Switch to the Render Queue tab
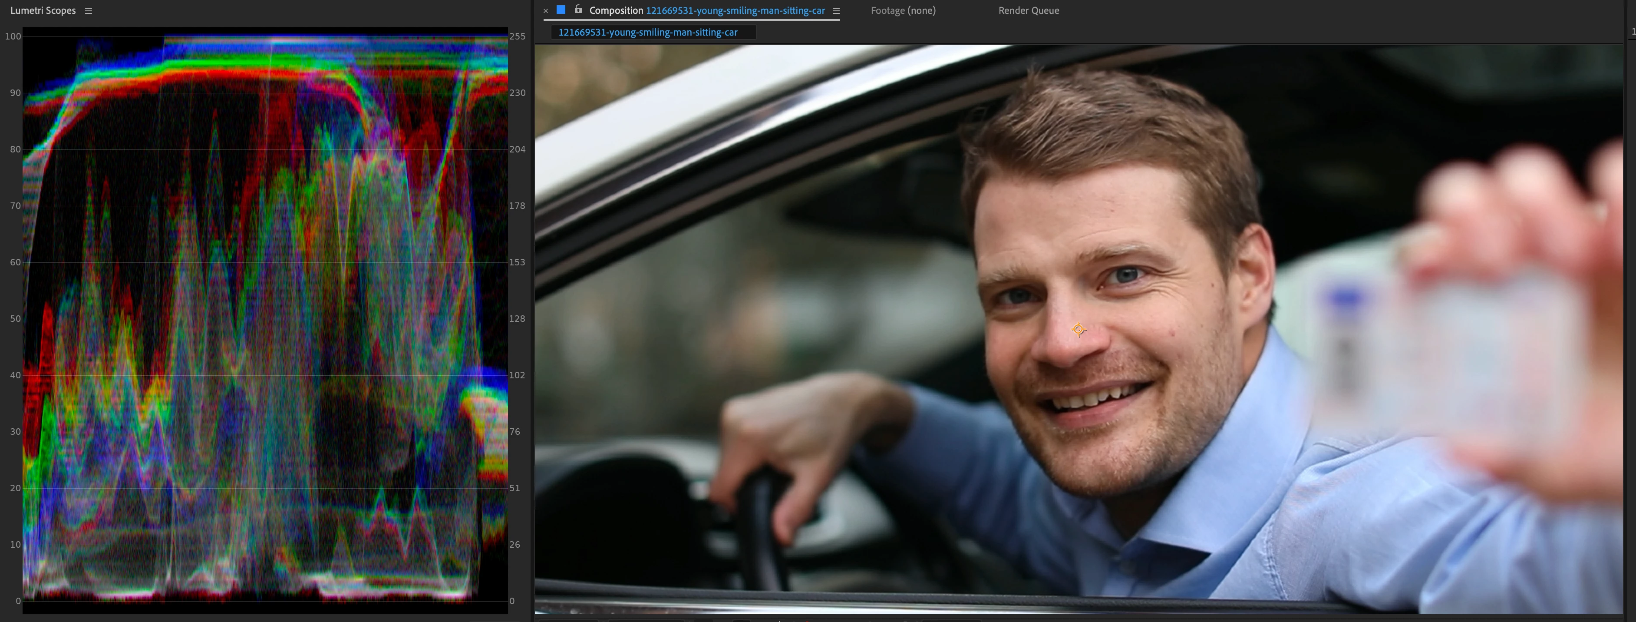 tap(1028, 11)
